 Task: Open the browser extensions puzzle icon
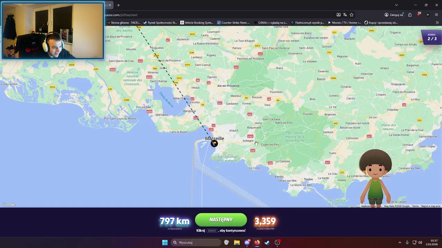[x=410, y=15]
